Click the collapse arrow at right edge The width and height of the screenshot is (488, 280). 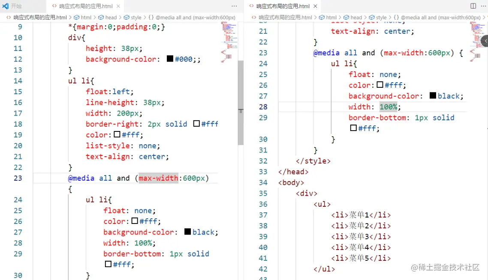click(485, 41)
